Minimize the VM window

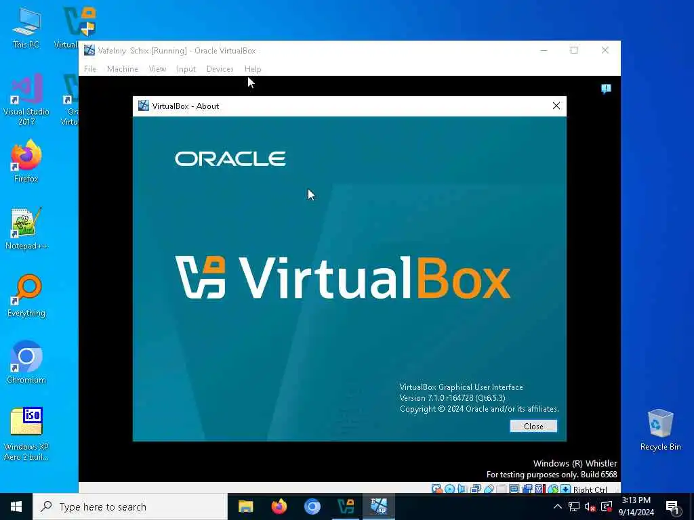click(x=544, y=50)
